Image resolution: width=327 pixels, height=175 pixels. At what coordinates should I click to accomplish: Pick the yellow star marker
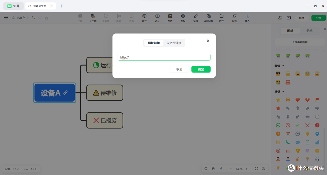tap(278, 100)
